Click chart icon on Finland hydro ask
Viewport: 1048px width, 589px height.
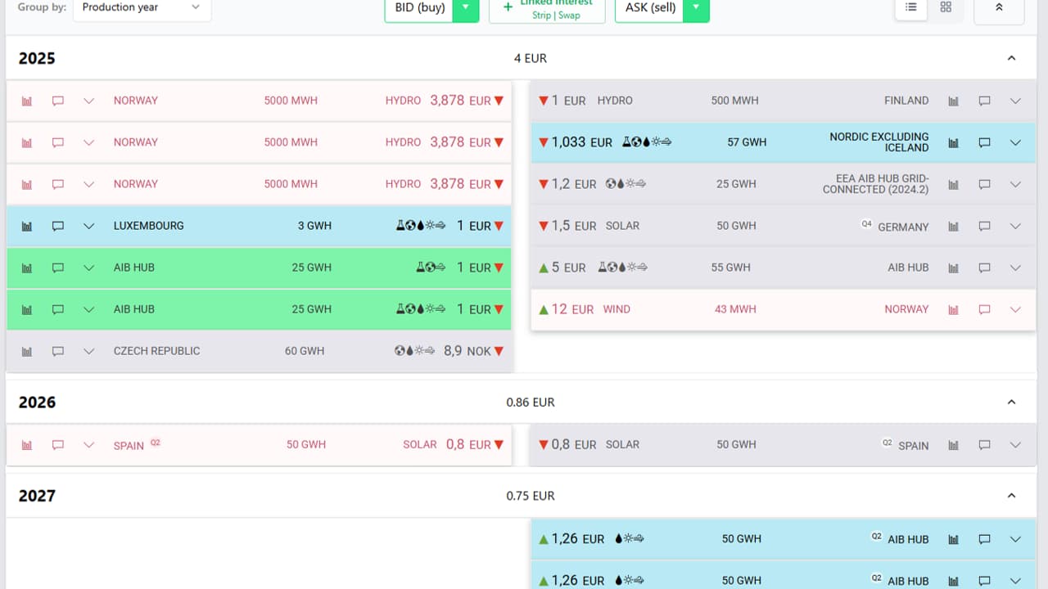click(x=953, y=101)
